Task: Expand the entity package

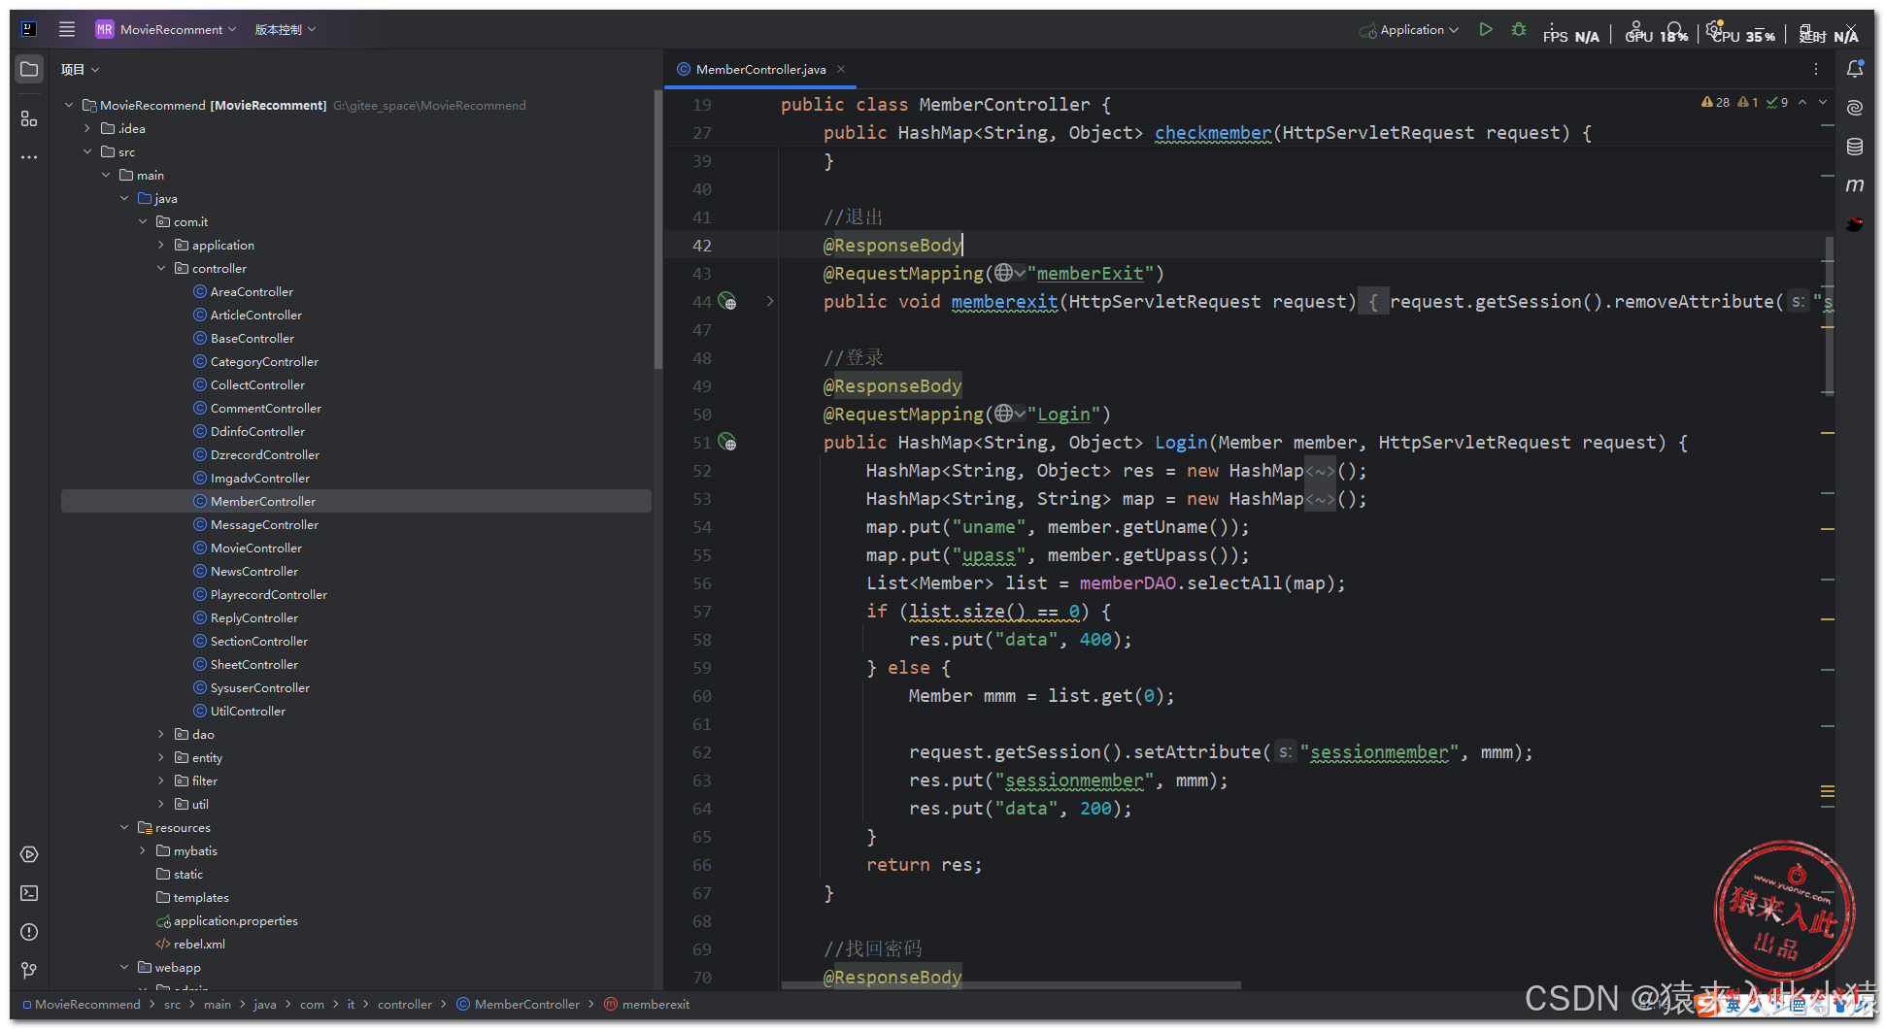Action: click(161, 757)
